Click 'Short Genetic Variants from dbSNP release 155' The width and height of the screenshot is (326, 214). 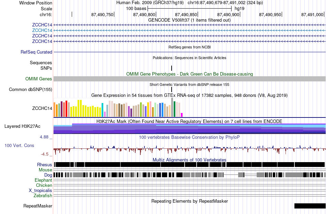189,85
